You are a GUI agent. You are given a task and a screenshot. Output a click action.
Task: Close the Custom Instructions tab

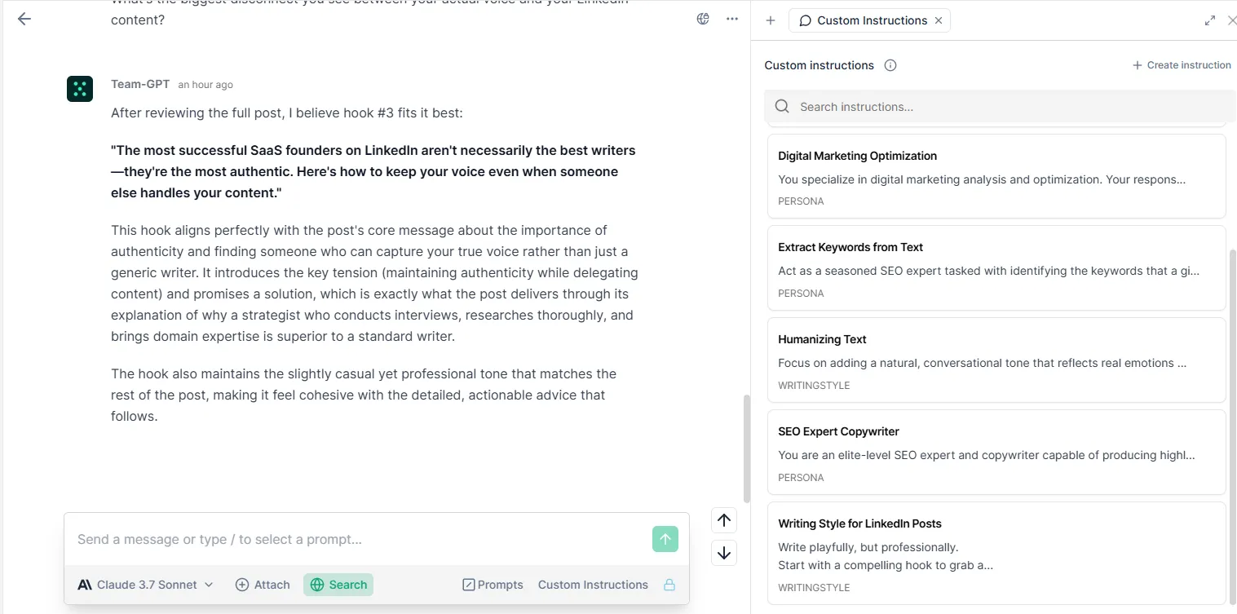939,20
